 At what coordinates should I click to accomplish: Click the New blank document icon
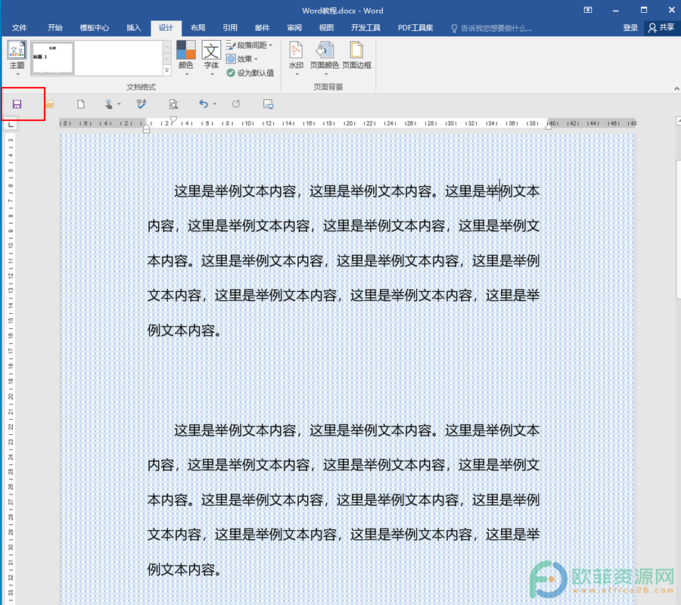81,104
